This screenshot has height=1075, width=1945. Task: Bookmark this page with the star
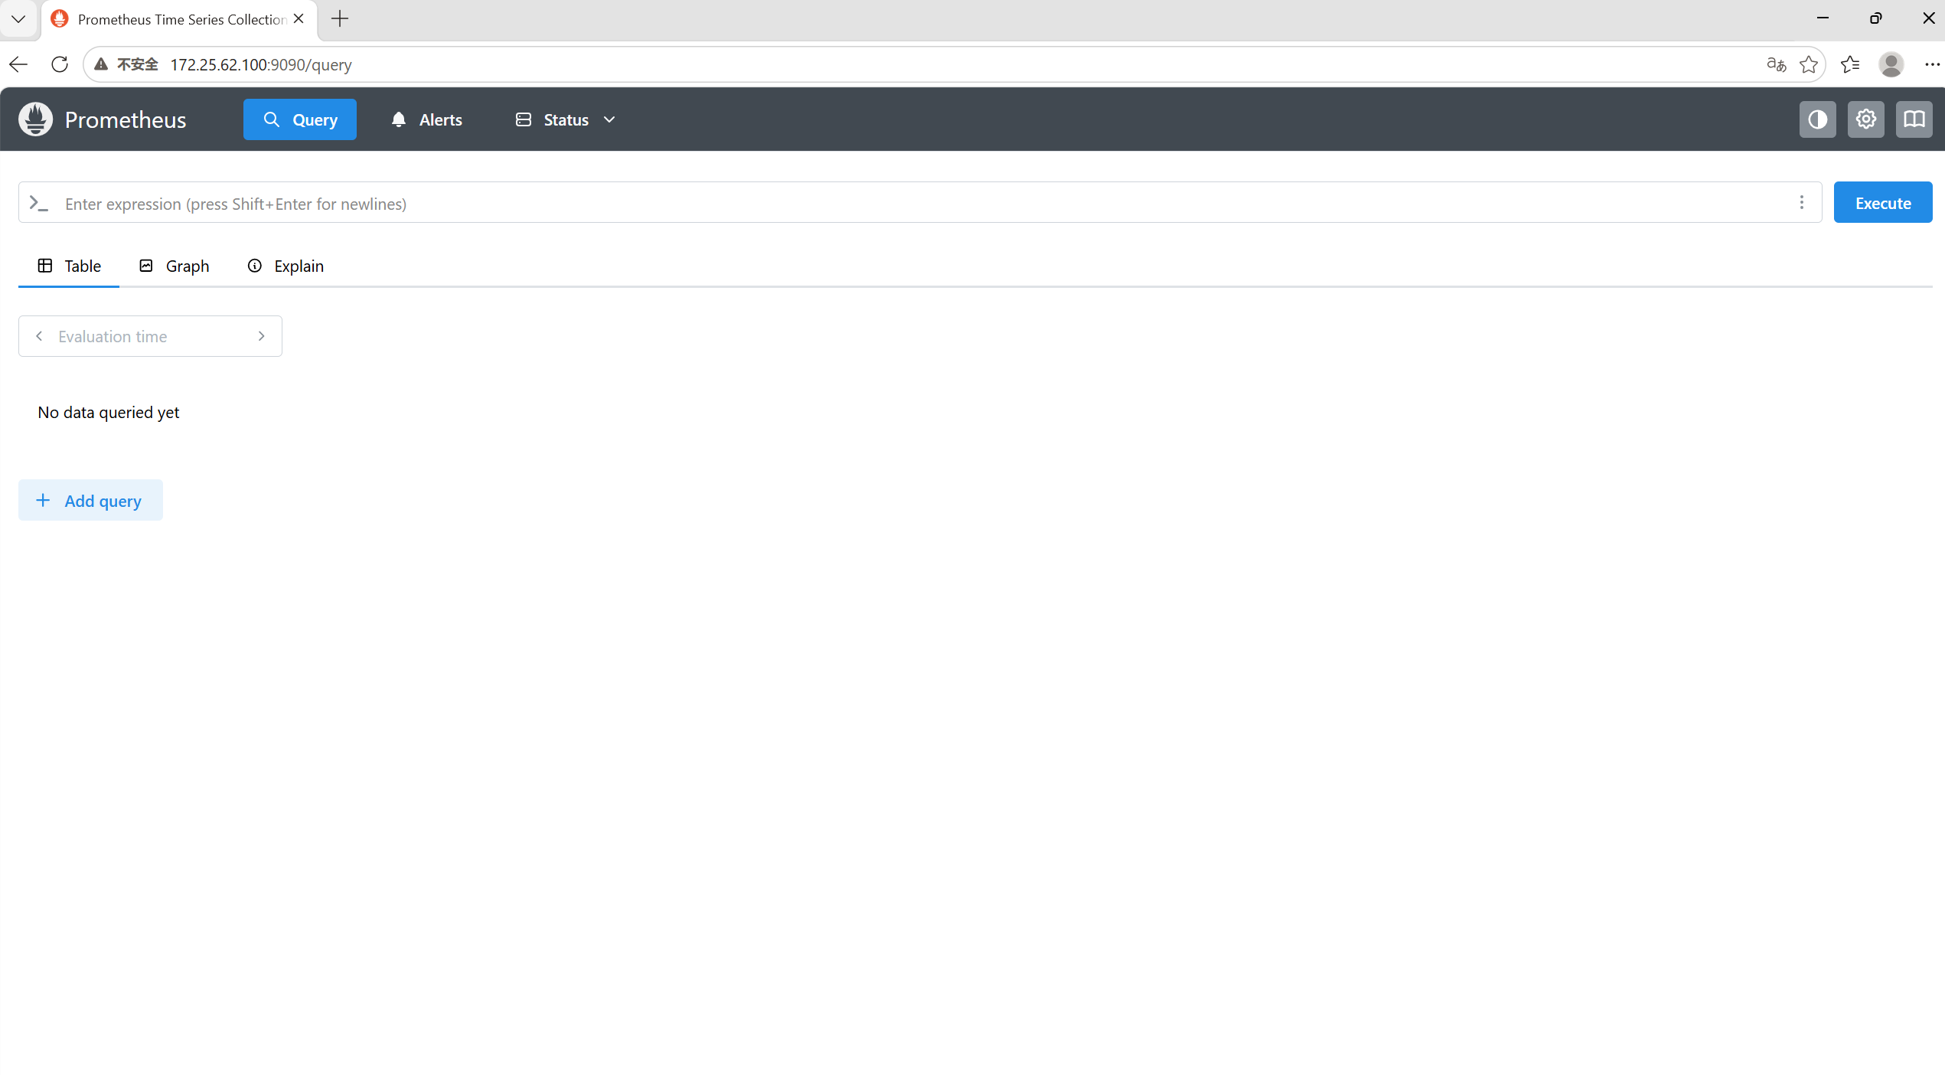pyautogui.click(x=1809, y=64)
